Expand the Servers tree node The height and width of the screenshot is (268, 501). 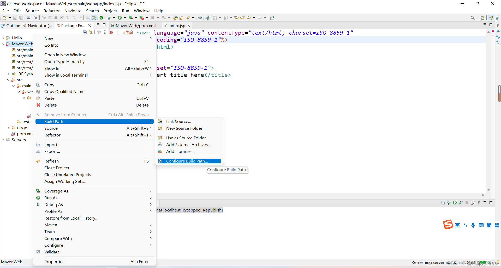pos(3,140)
